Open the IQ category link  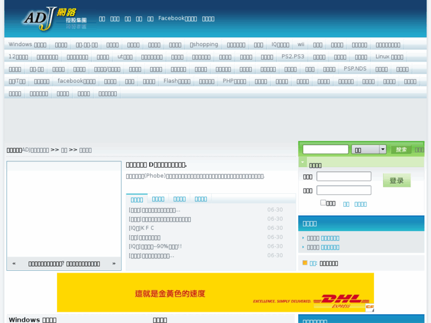[x=280, y=44]
